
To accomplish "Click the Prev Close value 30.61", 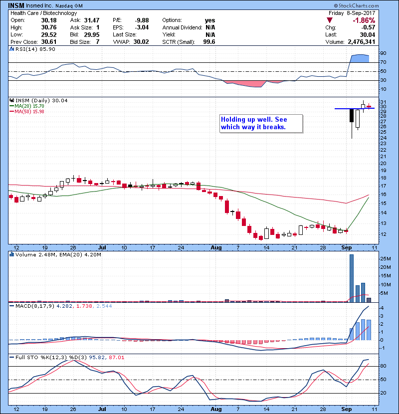I will tap(49, 42).
